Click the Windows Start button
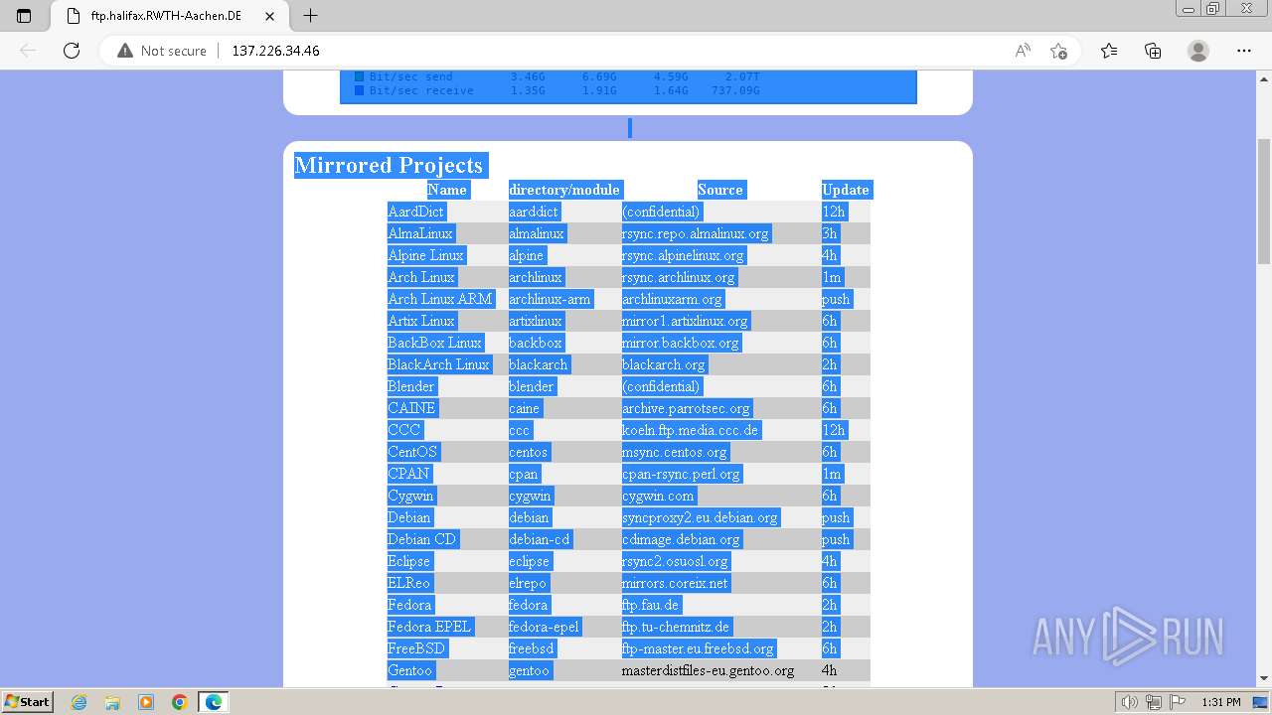Image resolution: width=1272 pixels, height=715 pixels. point(28,702)
